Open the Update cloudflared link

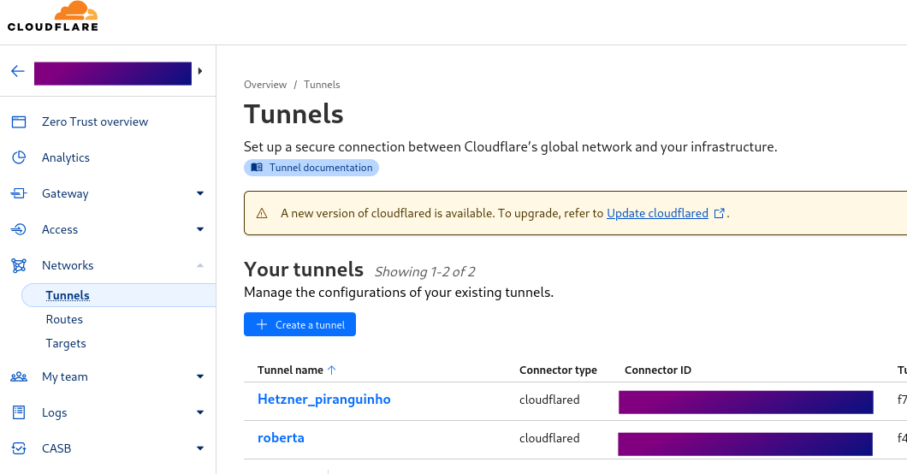(x=658, y=213)
